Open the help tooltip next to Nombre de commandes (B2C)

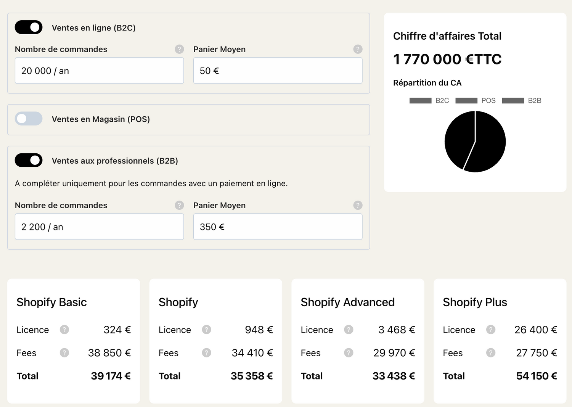coord(179,49)
